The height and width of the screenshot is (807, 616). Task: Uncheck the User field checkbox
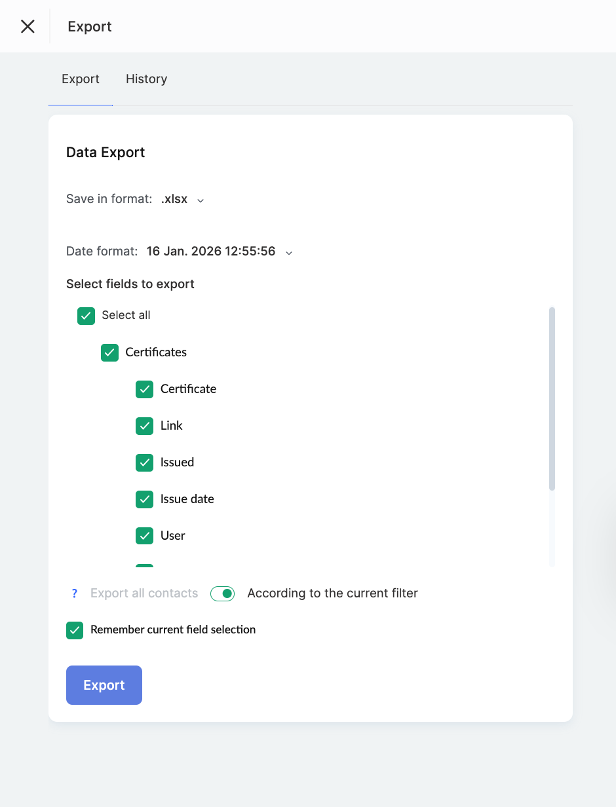pyautogui.click(x=144, y=536)
